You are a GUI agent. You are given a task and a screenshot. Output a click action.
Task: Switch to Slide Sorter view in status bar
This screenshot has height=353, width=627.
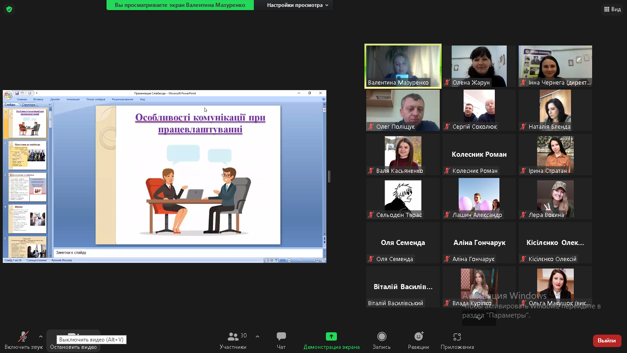tap(272, 260)
